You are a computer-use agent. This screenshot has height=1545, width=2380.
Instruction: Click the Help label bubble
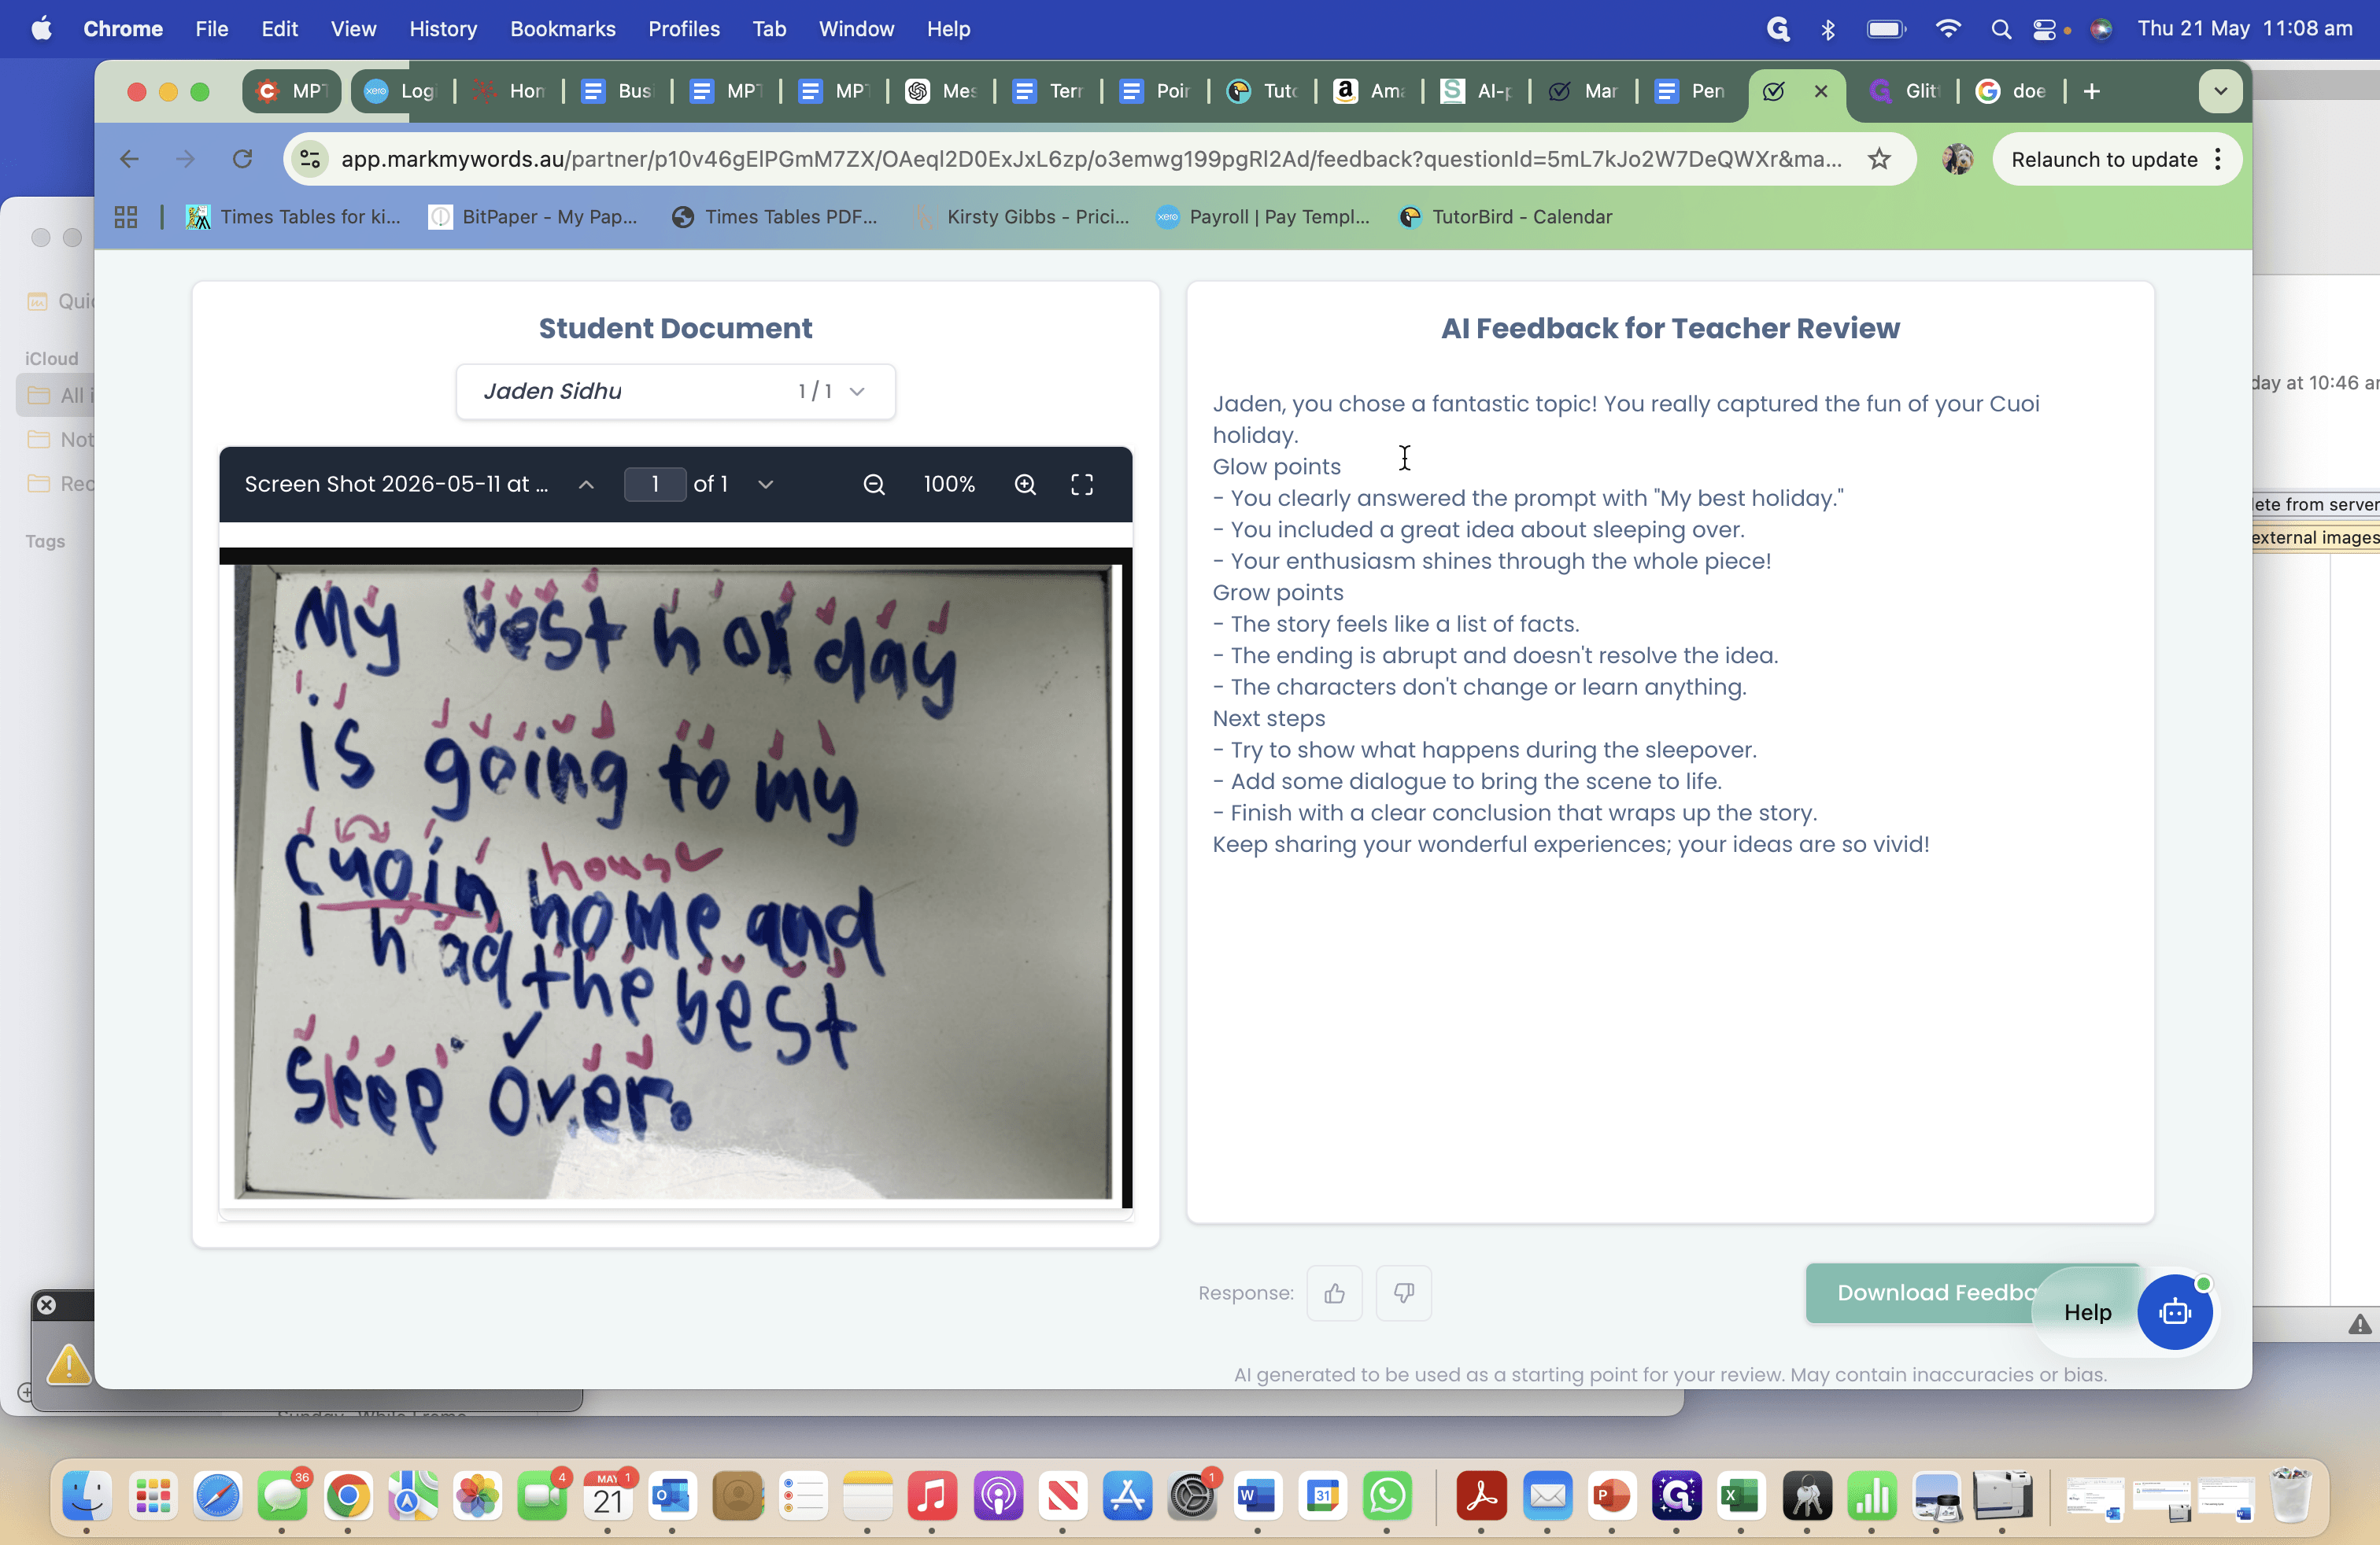coord(2087,1312)
